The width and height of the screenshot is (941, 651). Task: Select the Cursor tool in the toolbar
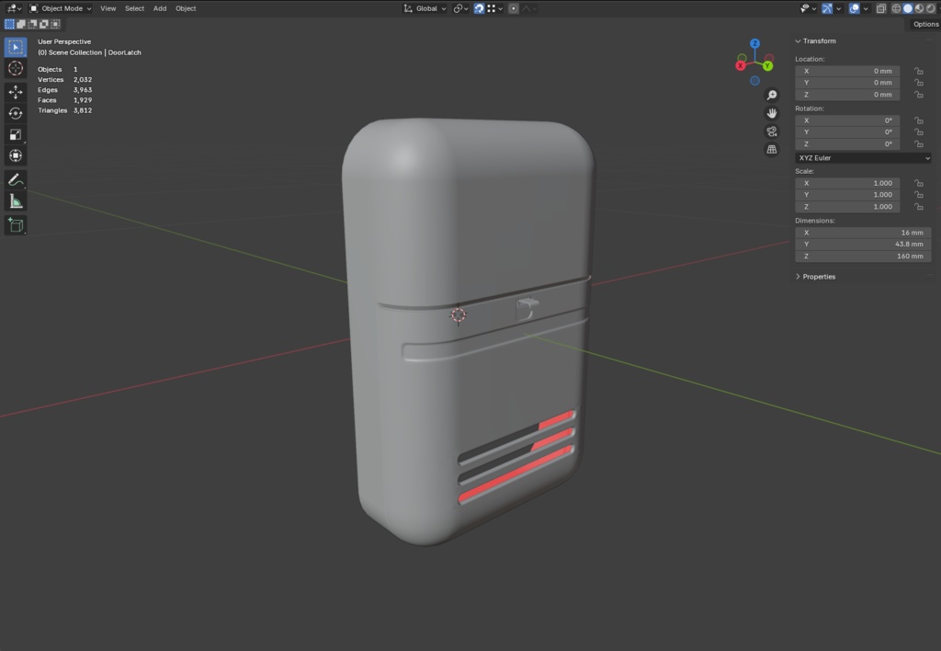16,68
